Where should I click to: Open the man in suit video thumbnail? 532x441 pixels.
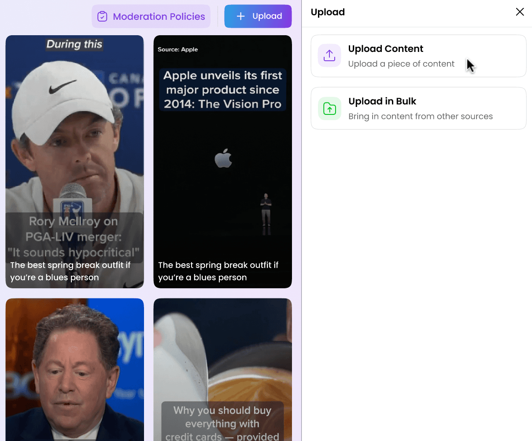(x=75, y=370)
